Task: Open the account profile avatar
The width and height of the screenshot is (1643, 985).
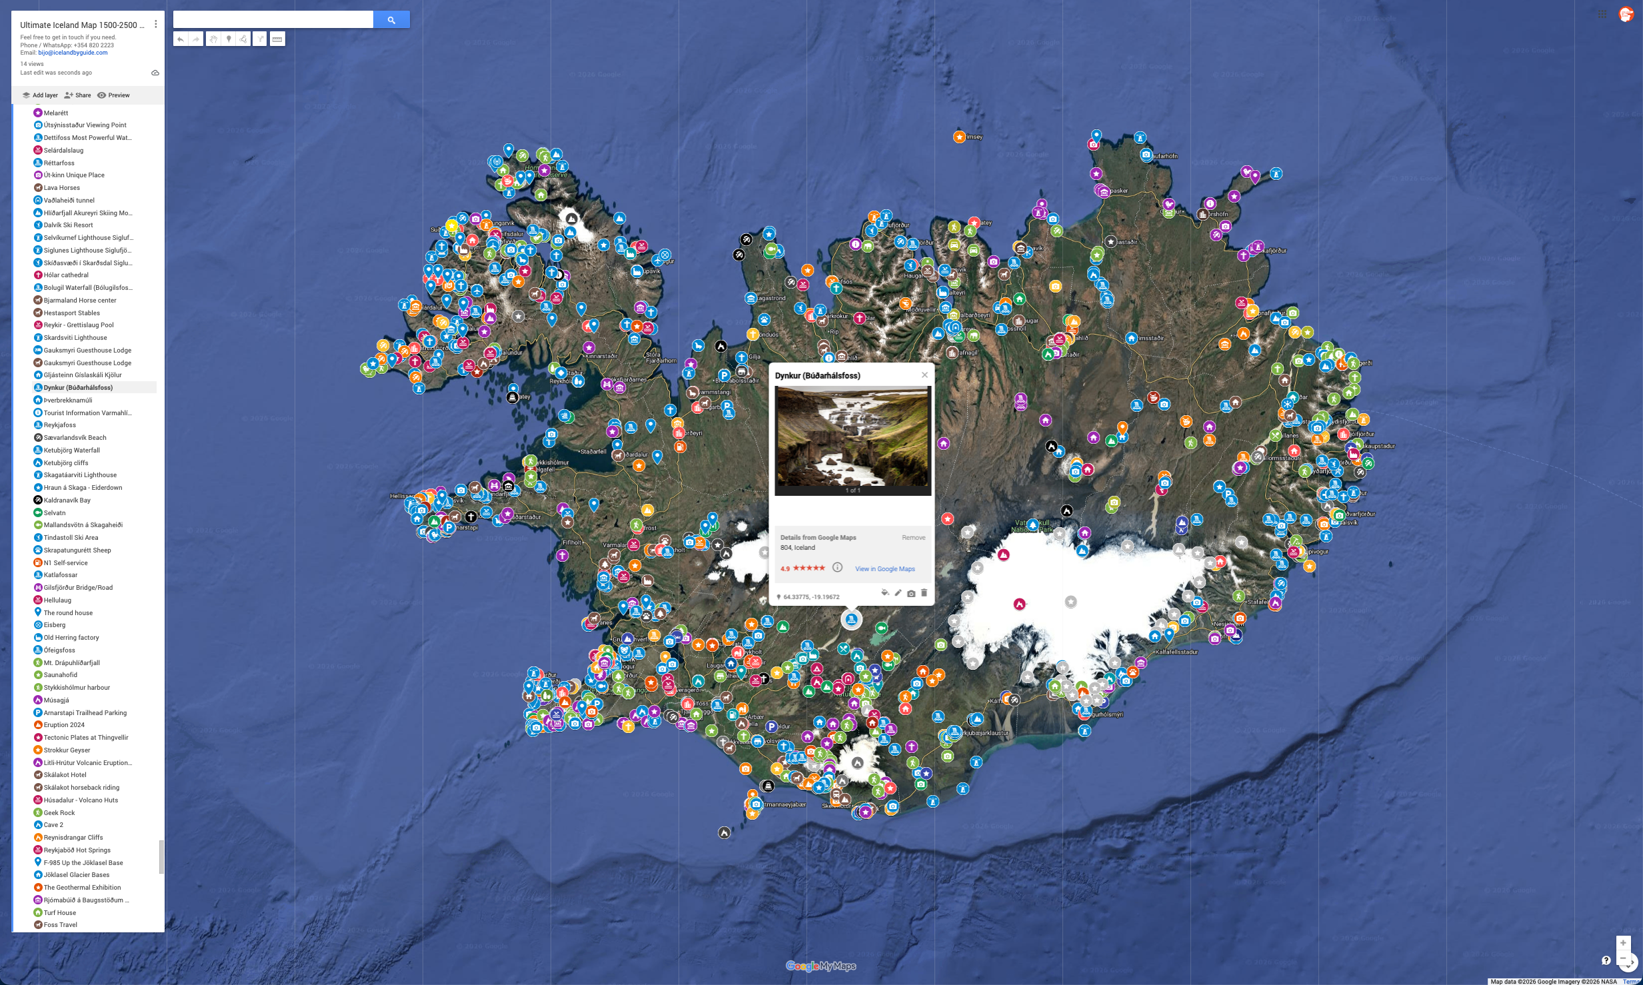Action: tap(1626, 15)
